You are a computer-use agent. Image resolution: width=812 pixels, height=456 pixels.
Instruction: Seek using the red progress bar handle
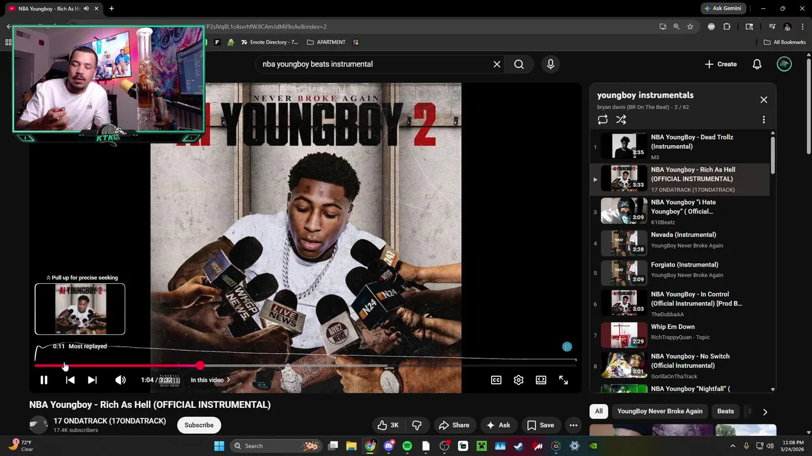(x=200, y=366)
